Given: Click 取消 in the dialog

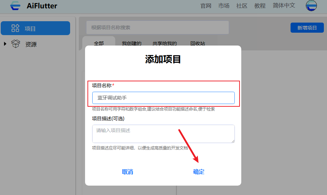Looking at the screenshot, I should click(127, 172).
